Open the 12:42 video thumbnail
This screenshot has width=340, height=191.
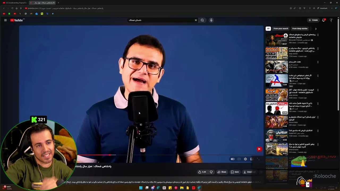[277, 108]
